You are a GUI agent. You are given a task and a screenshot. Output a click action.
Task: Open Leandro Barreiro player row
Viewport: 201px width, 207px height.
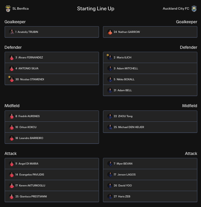52,138
